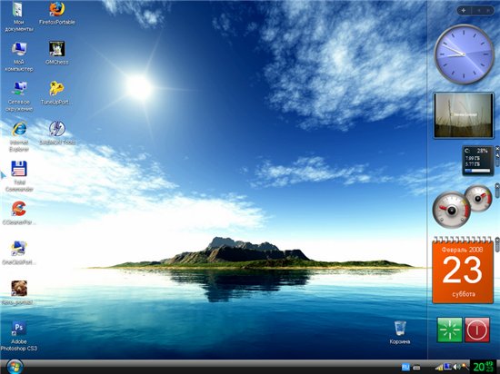Launch Total Commander shortcut
Screen dimensions: 500x374
[19, 176]
